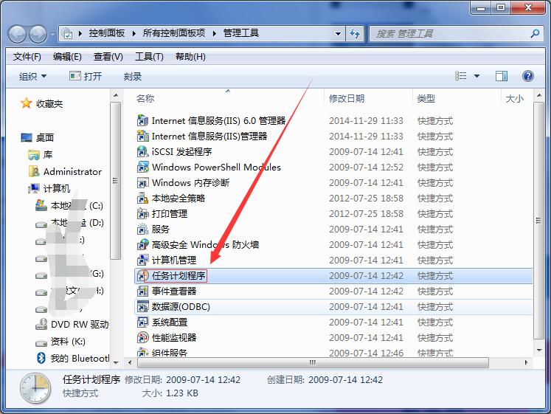Click the 大小 column header
Viewport: 551px width, 414px height.
(515, 98)
